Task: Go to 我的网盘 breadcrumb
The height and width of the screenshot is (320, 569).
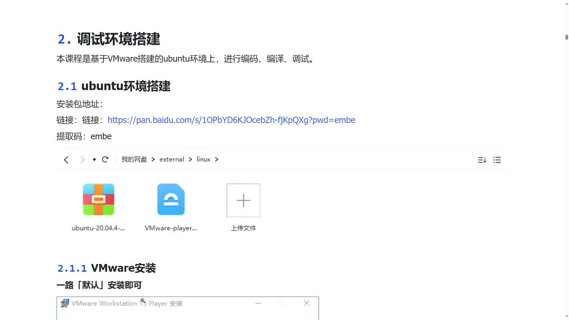Action: coord(134,159)
